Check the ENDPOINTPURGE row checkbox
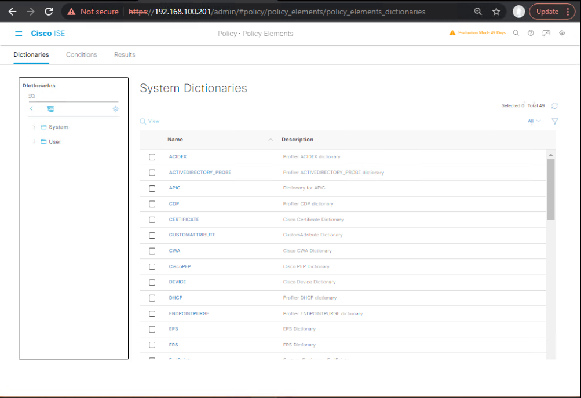Image resolution: width=581 pixels, height=398 pixels. coord(152,314)
